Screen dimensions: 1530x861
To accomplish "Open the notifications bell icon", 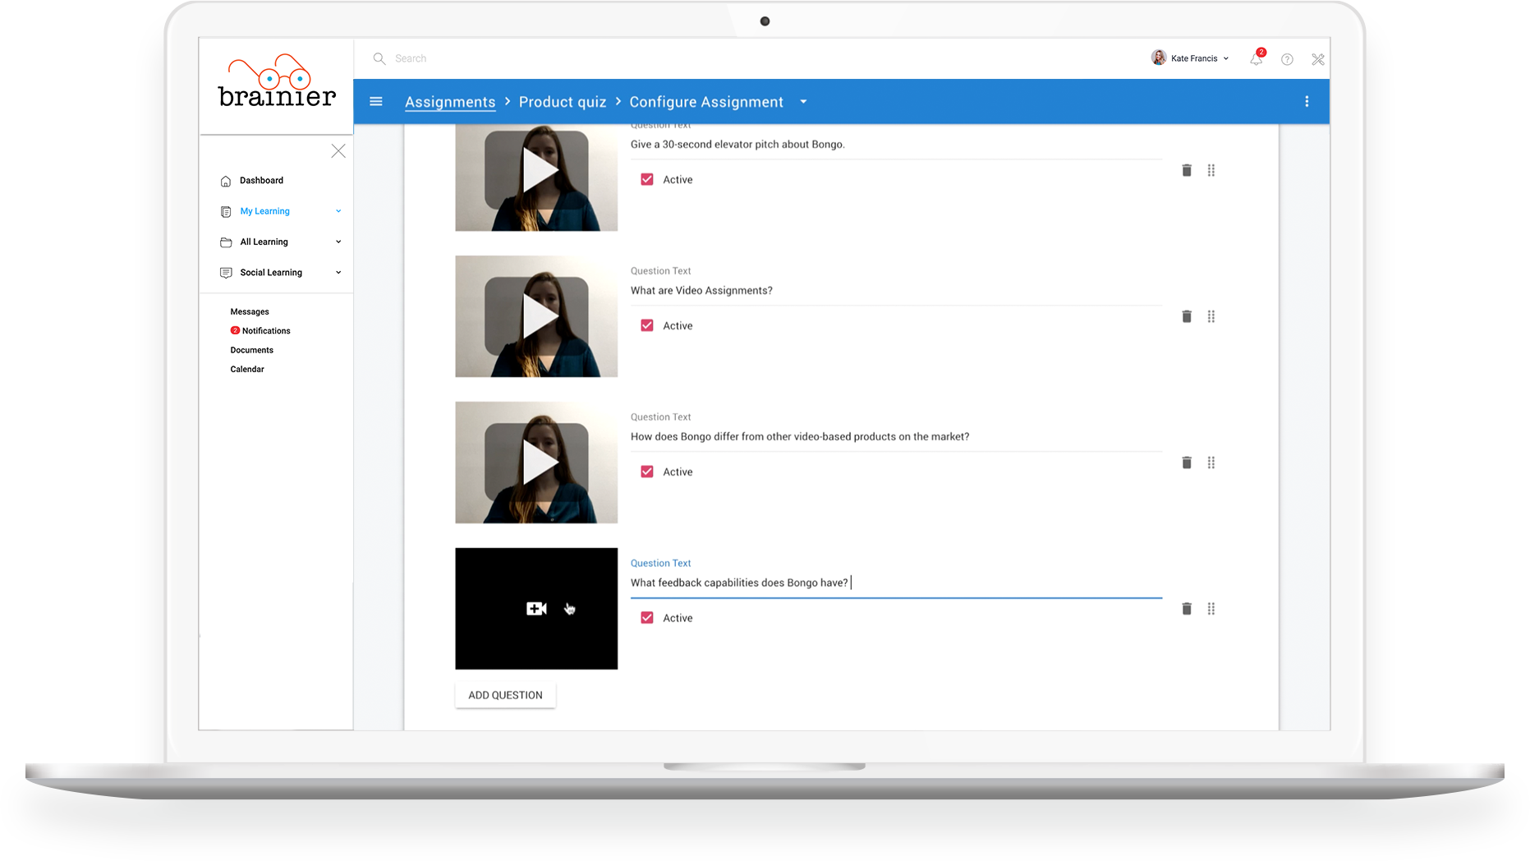I will (x=1256, y=59).
